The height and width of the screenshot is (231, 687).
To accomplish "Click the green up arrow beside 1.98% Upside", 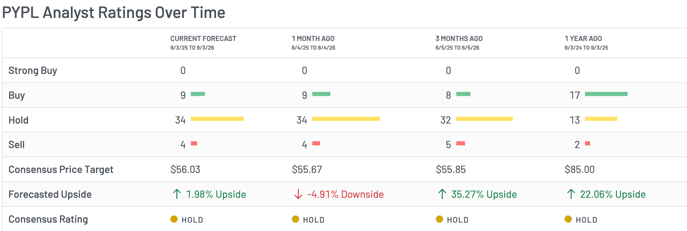I will pos(177,194).
